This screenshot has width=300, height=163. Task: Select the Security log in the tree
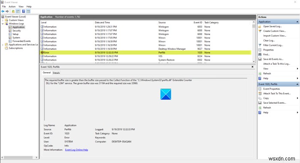click(17, 30)
